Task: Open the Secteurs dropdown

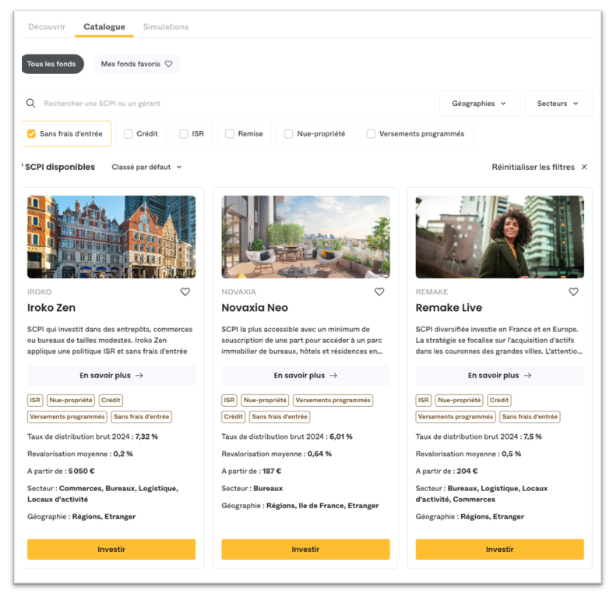Action: click(558, 104)
